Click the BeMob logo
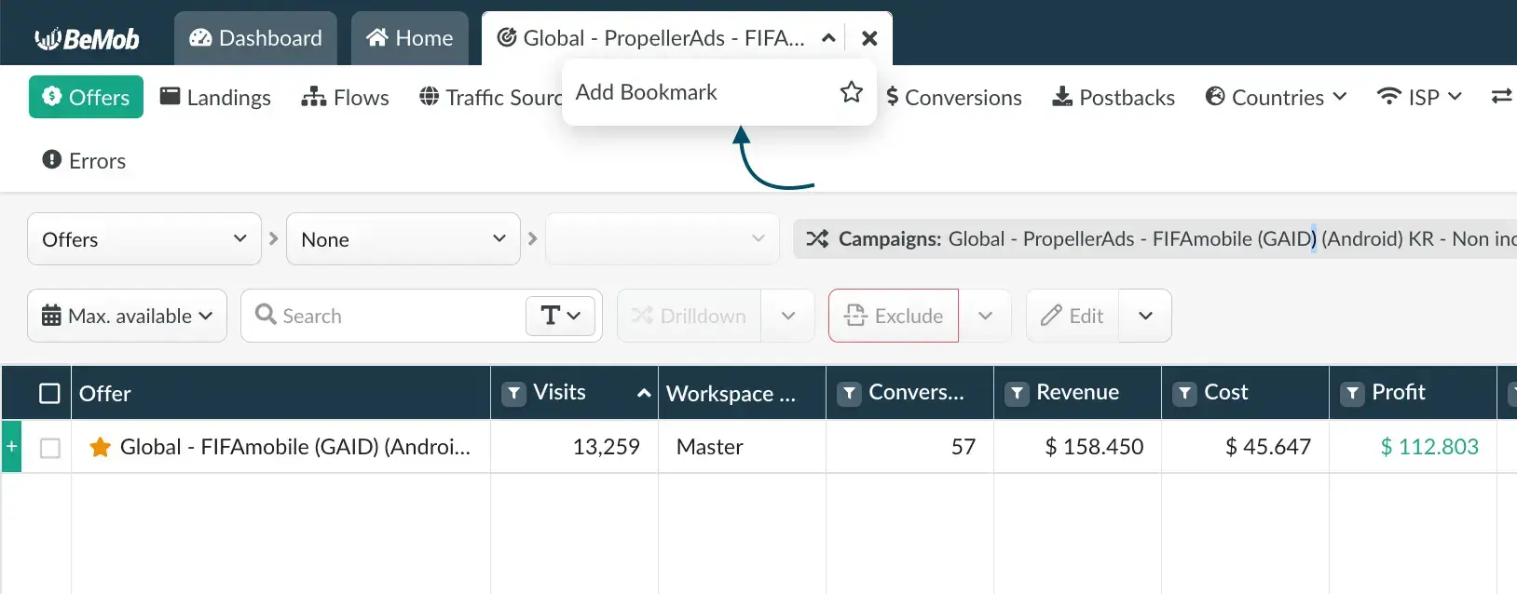This screenshot has height=594, width=1517. tap(87, 39)
